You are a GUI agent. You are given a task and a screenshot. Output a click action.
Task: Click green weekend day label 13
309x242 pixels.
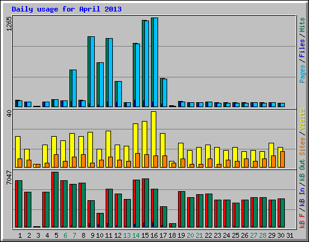tap(127, 235)
